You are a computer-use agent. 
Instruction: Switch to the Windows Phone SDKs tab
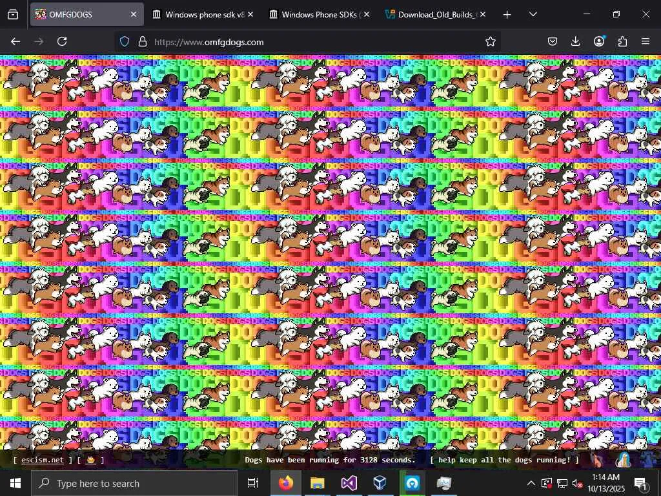click(320, 14)
